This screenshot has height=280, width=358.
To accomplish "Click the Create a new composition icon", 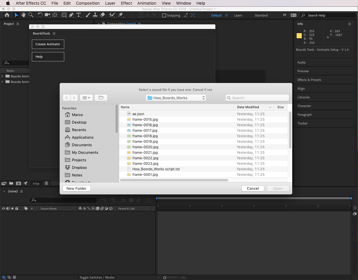I will (18, 183).
